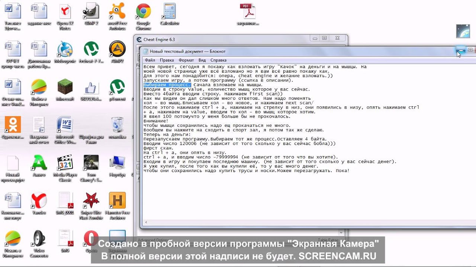Click the line На ctrl + a, они опять
Viewport: 476px width, 267px height.
point(185,153)
